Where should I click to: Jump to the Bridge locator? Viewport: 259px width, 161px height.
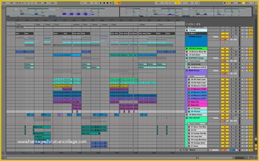tap(142, 24)
